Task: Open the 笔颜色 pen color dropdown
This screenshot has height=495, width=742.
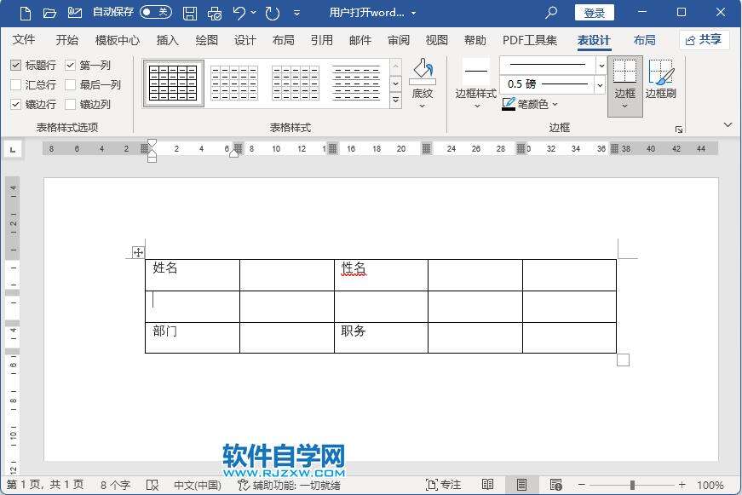Action: tap(555, 105)
